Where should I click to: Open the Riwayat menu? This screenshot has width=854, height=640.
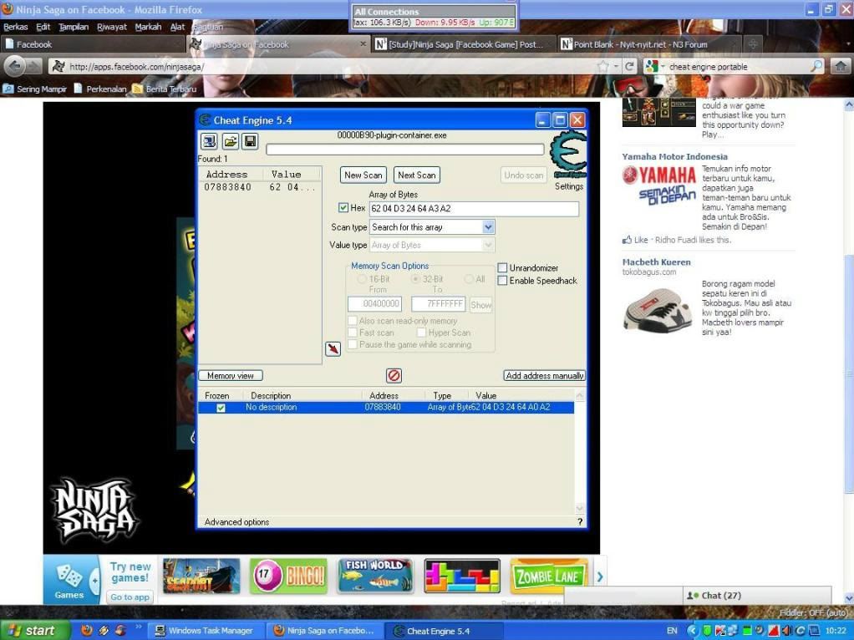click(112, 27)
